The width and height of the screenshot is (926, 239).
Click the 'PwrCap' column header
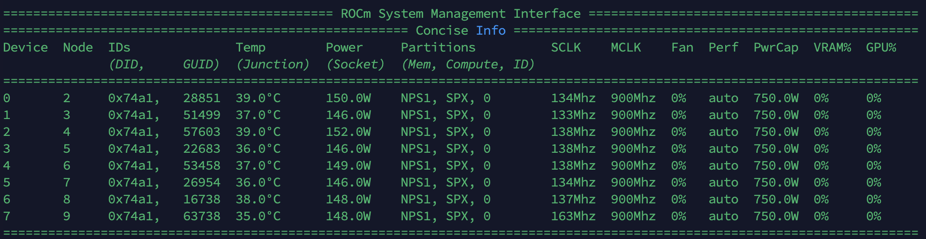[776, 47]
